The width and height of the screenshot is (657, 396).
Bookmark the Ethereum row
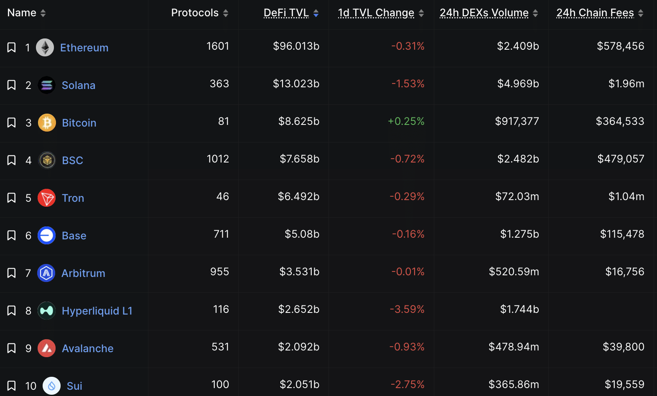[11, 48]
